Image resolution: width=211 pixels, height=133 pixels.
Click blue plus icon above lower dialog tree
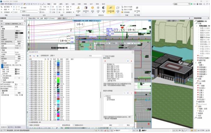click(x=128, y=93)
